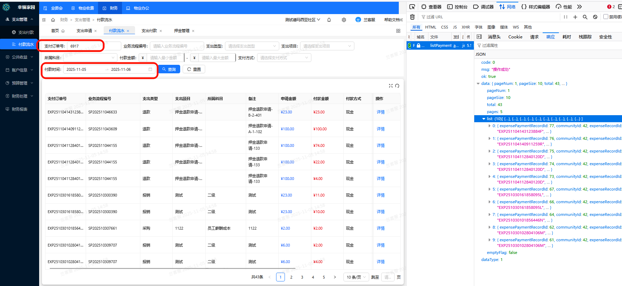Open the 支出类型 dropdown
The height and width of the screenshot is (286, 622).
click(x=251, y=46)
